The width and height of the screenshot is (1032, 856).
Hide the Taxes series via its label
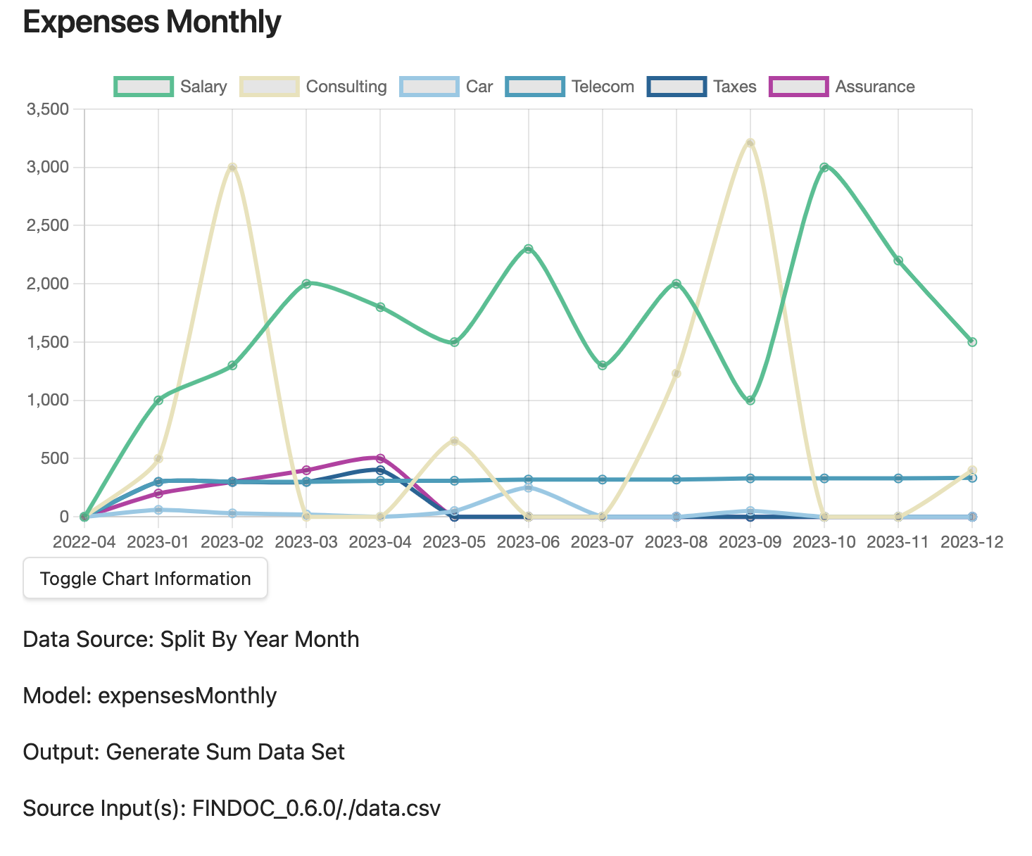[735, 87]
